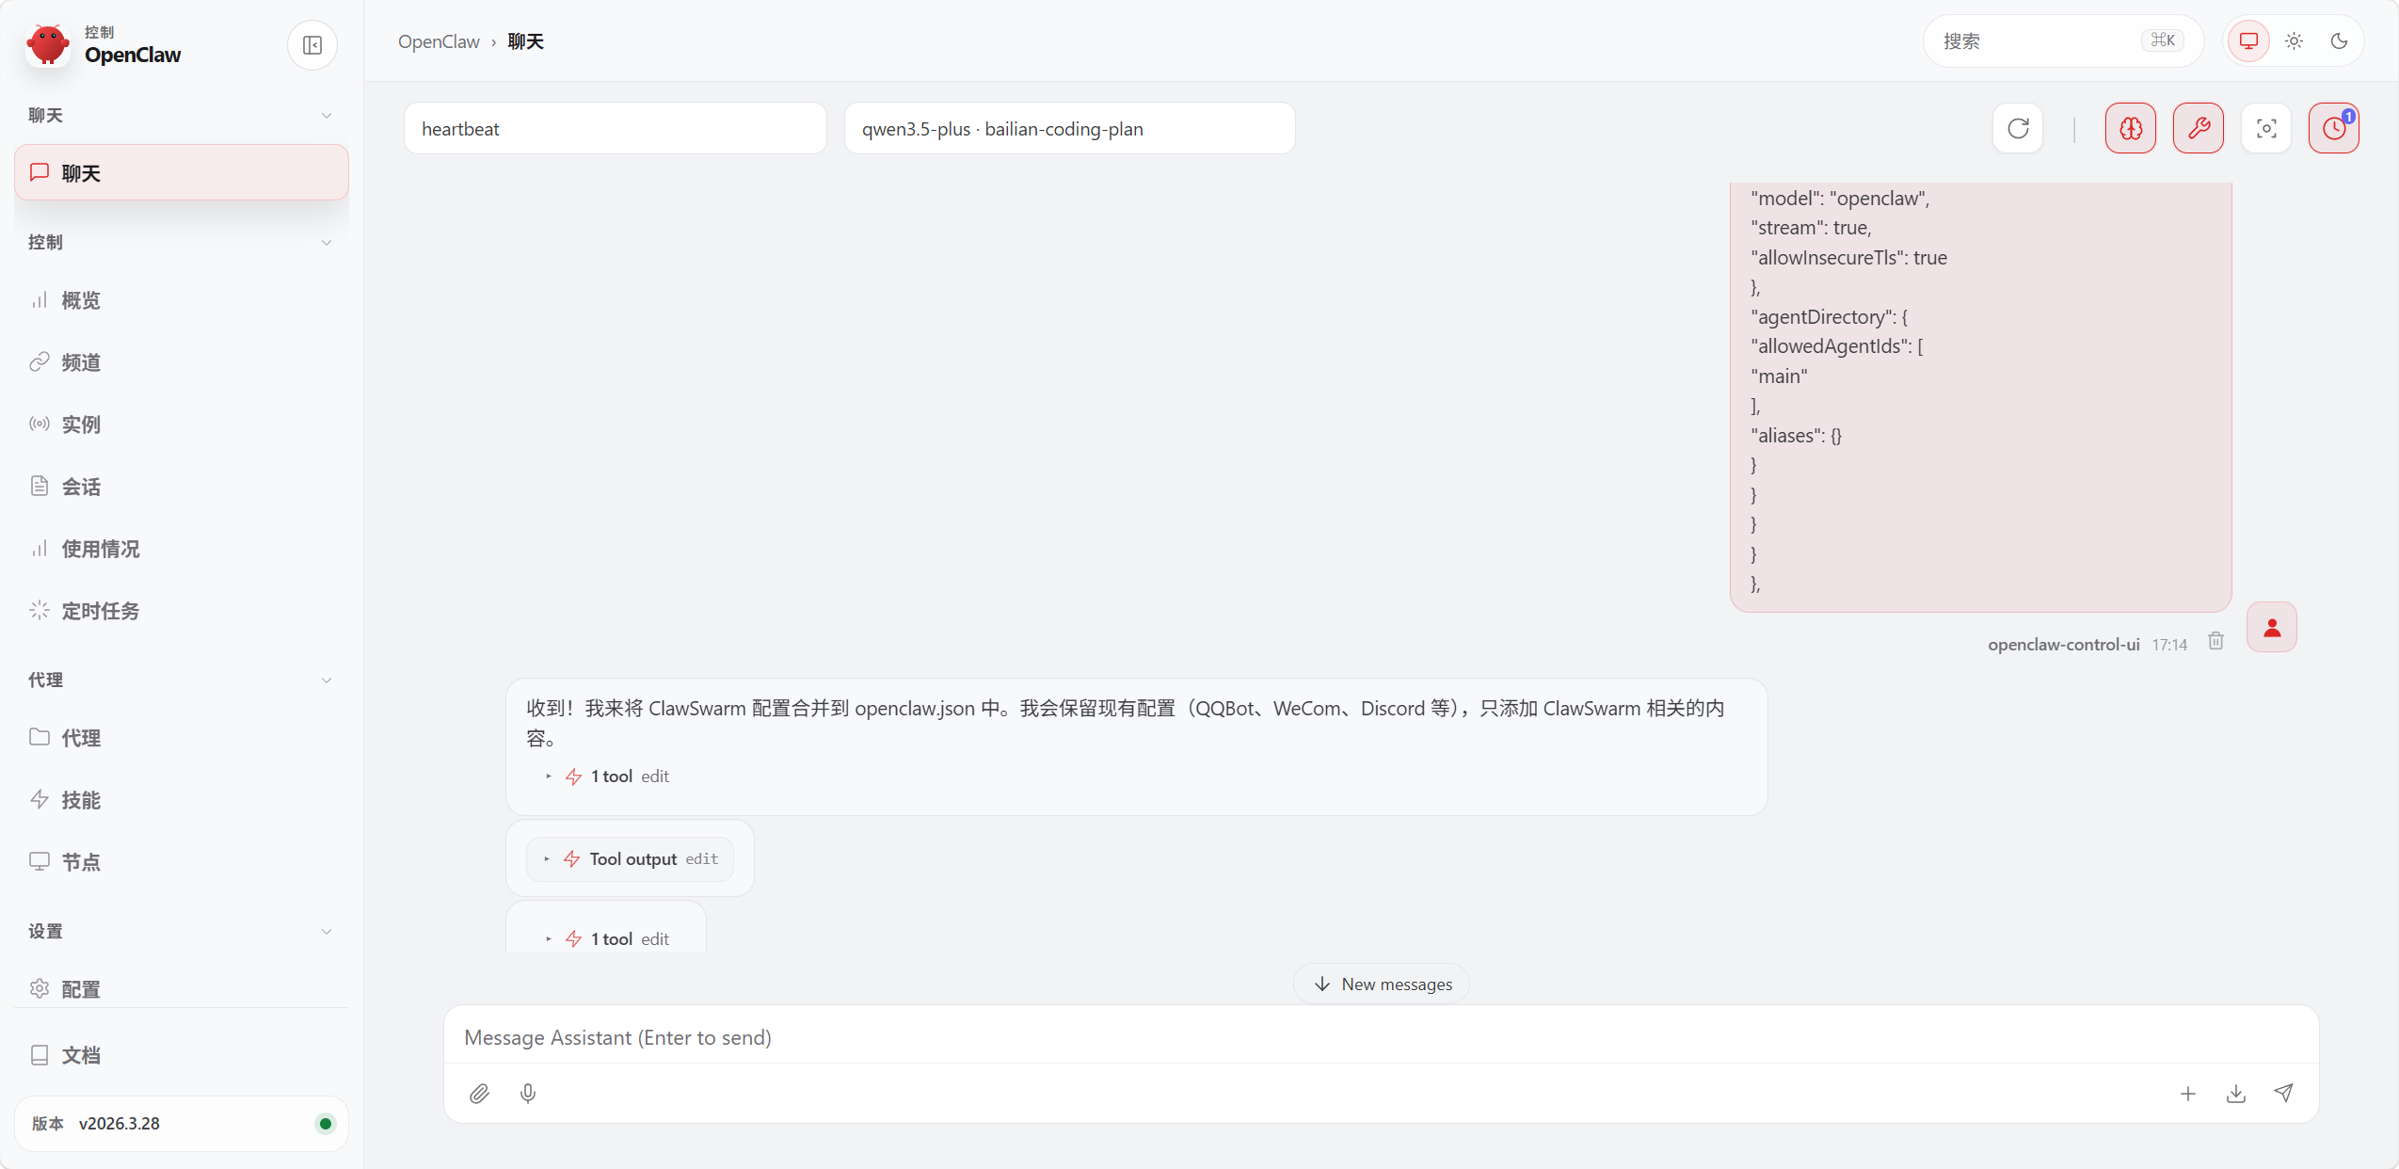Expand the Tool output edit disclosure
The image size is (2399, 1169).
click(631, 859)
